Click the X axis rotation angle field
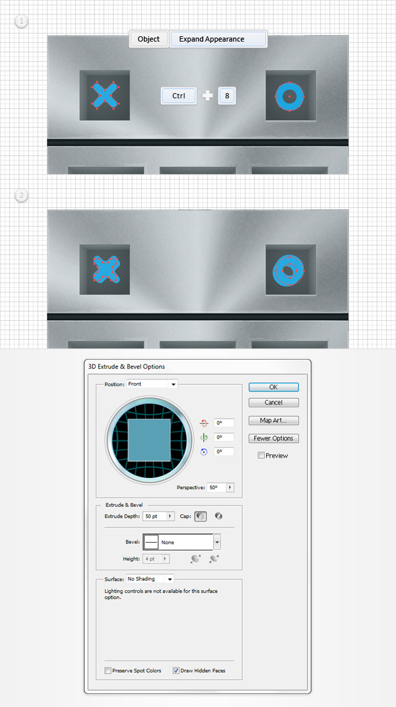396x707 pixels. point(224,423)
